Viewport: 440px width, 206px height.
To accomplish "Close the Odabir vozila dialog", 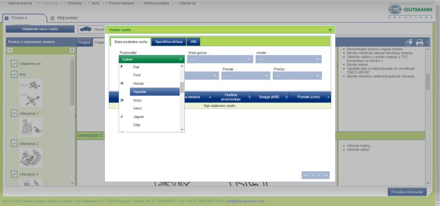I will point(330,30).
